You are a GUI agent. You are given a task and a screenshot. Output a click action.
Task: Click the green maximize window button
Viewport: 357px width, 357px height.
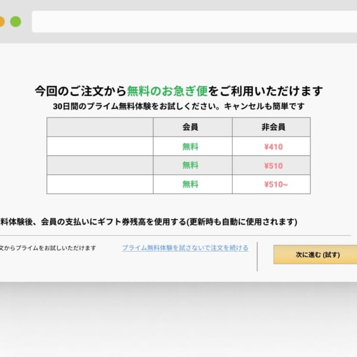tap(15, 21)
